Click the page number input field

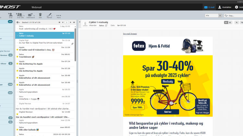click(x=67, y=22)
